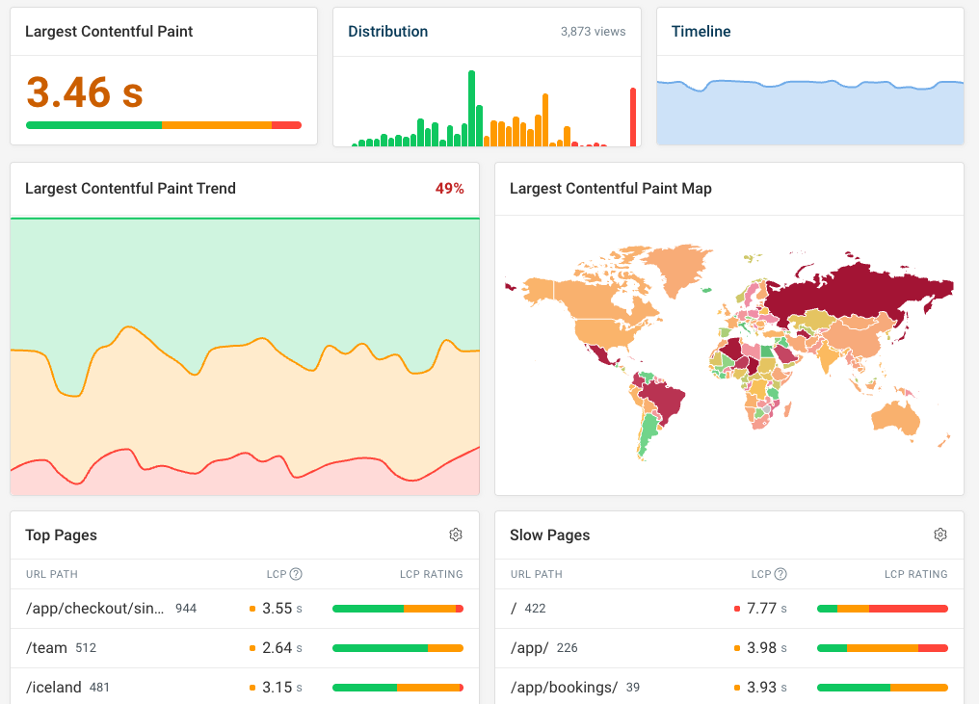
Task: Click the Distribution panel title
Action: click(x=387, y=31)
